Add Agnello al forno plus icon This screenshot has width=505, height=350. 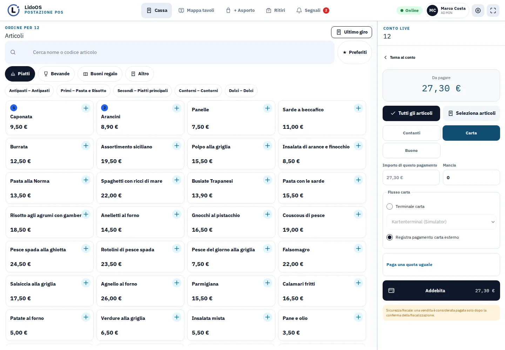click(177, 283)
